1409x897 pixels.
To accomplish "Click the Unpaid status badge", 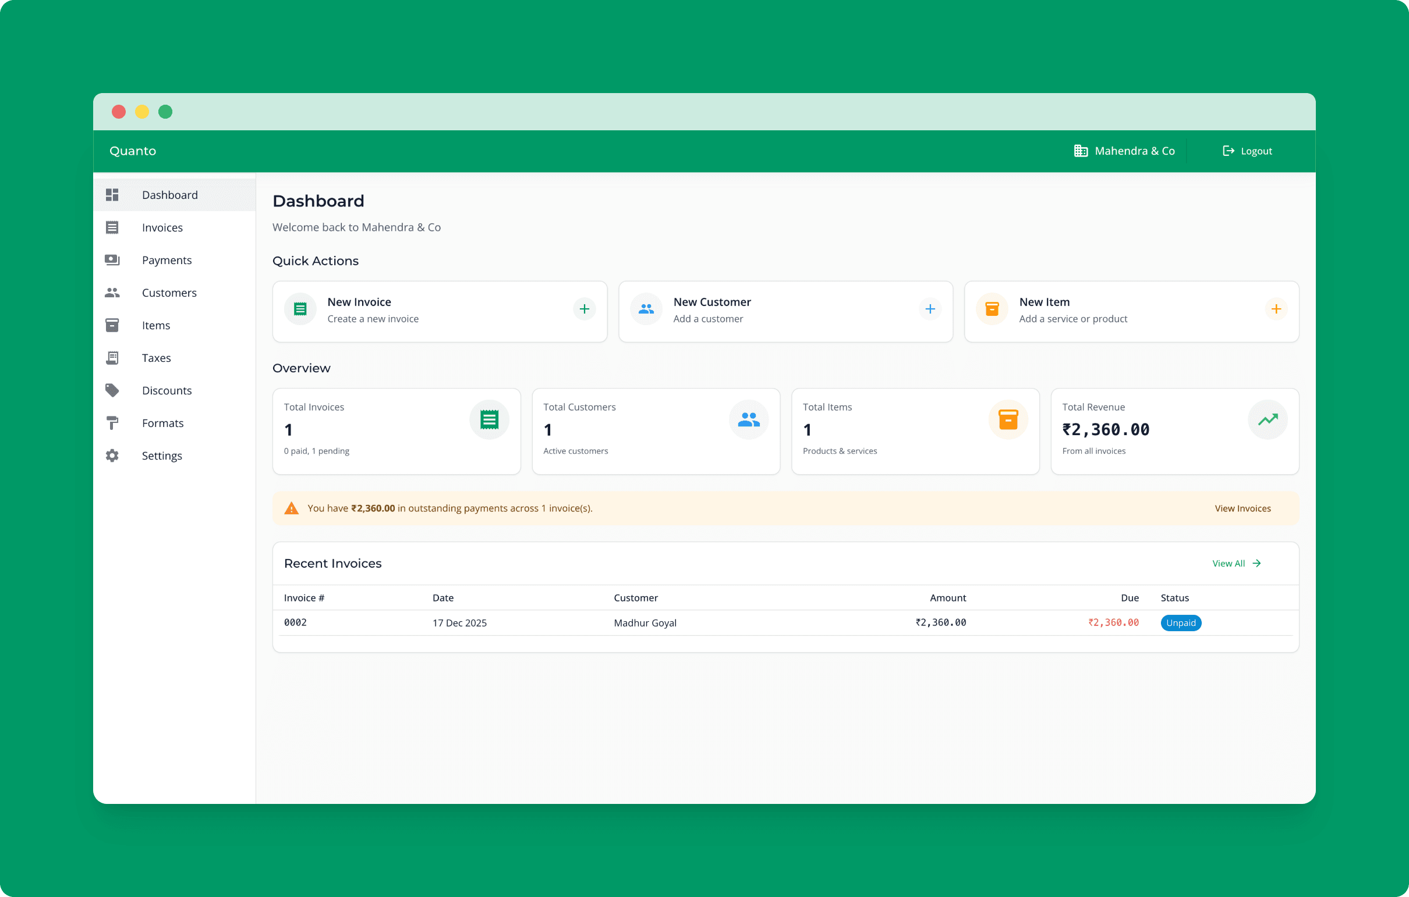I will pos(1180,623).
